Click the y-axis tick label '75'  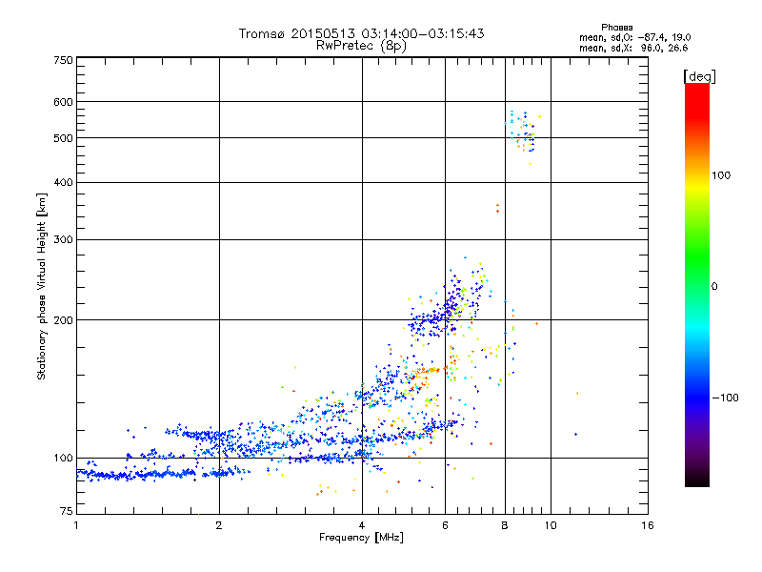(67, 511)
